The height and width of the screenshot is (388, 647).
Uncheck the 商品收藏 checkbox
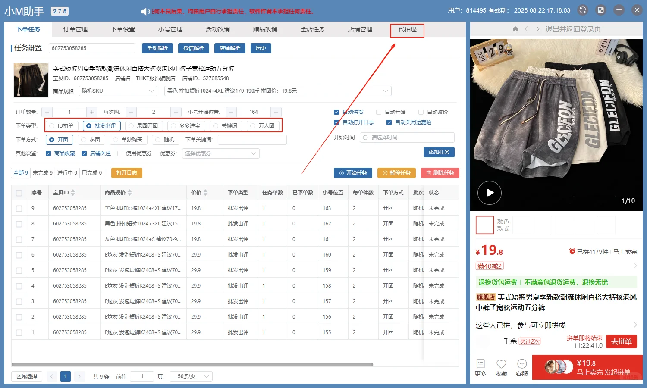pyautogui.click(x=48, y=153)
